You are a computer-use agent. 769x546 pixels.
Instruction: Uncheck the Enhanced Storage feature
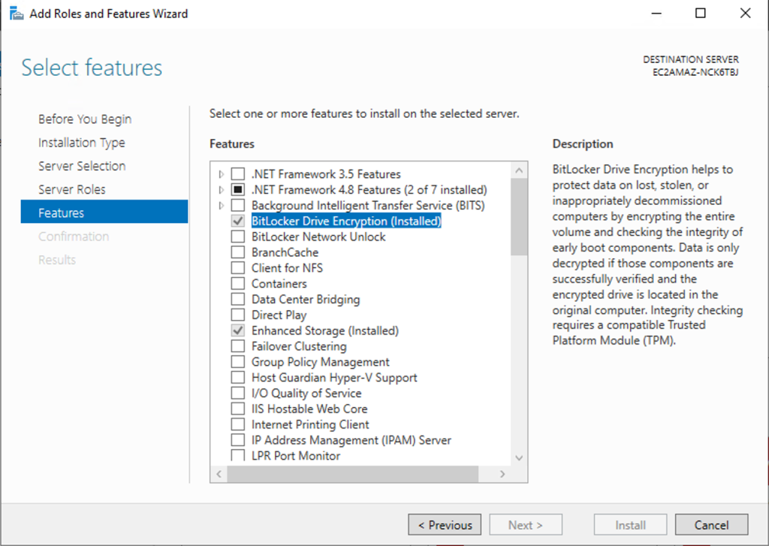(237, 330)
